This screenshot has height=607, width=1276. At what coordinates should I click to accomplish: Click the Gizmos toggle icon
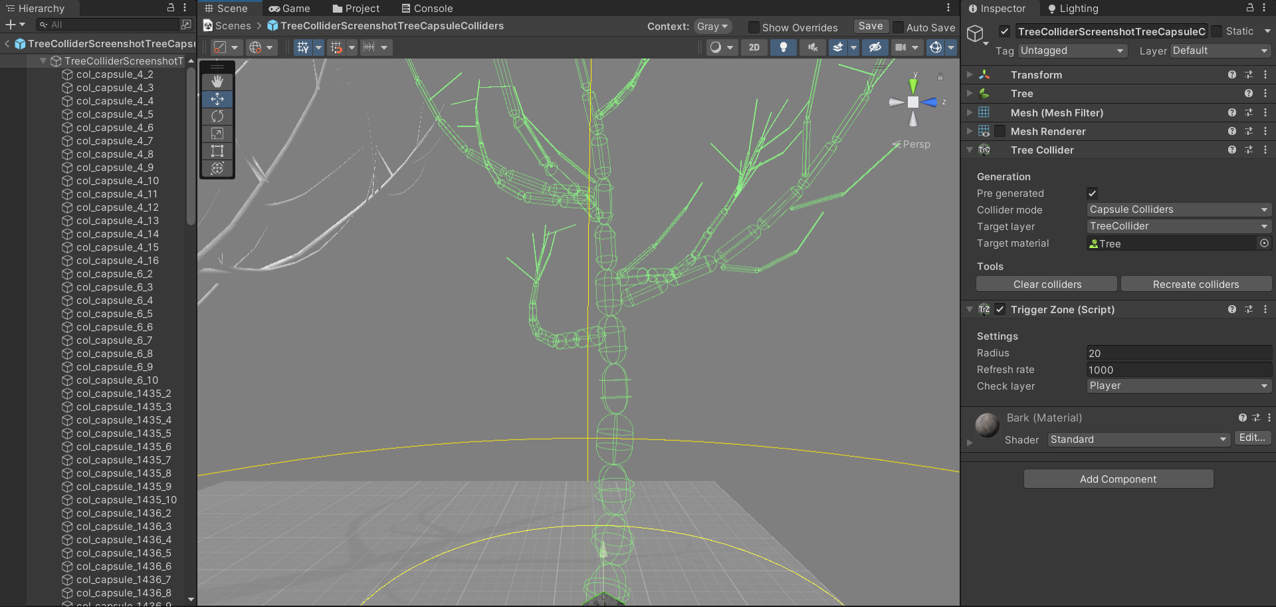point(935,47)
